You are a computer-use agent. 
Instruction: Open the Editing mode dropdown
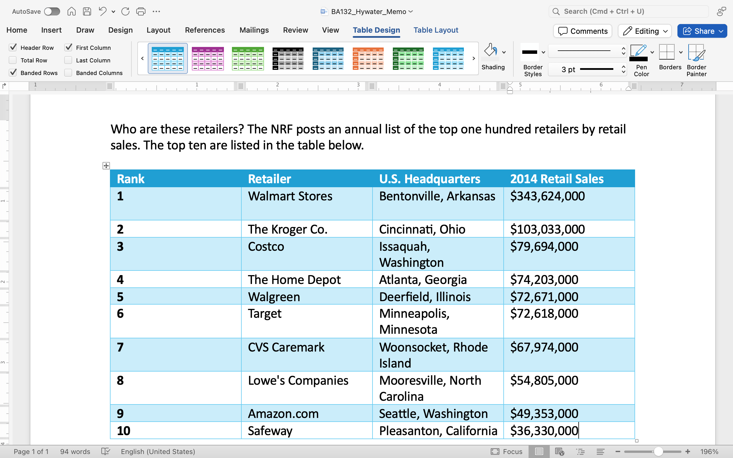coord(645,31)
